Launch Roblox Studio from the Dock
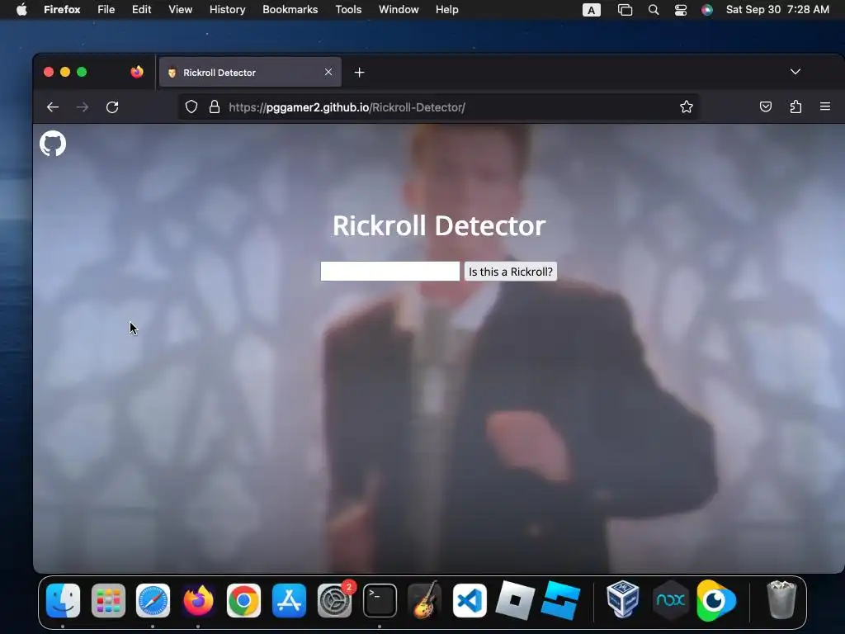The image size is (845, 634). 560,601
